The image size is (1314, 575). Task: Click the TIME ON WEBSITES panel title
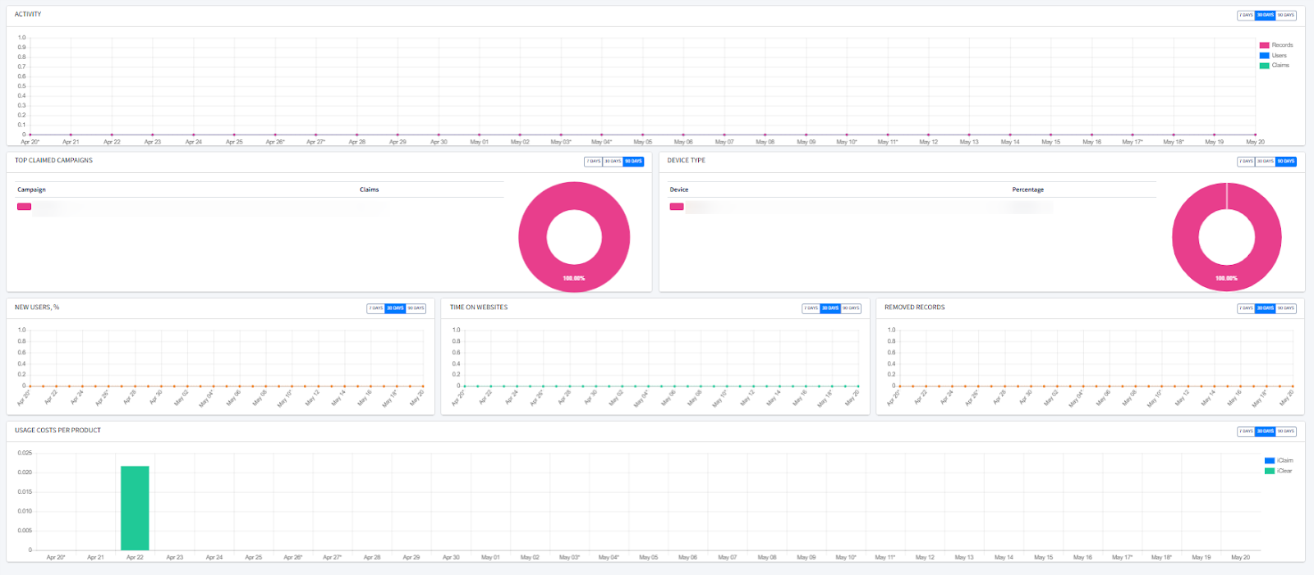click(x=479, y=308)
